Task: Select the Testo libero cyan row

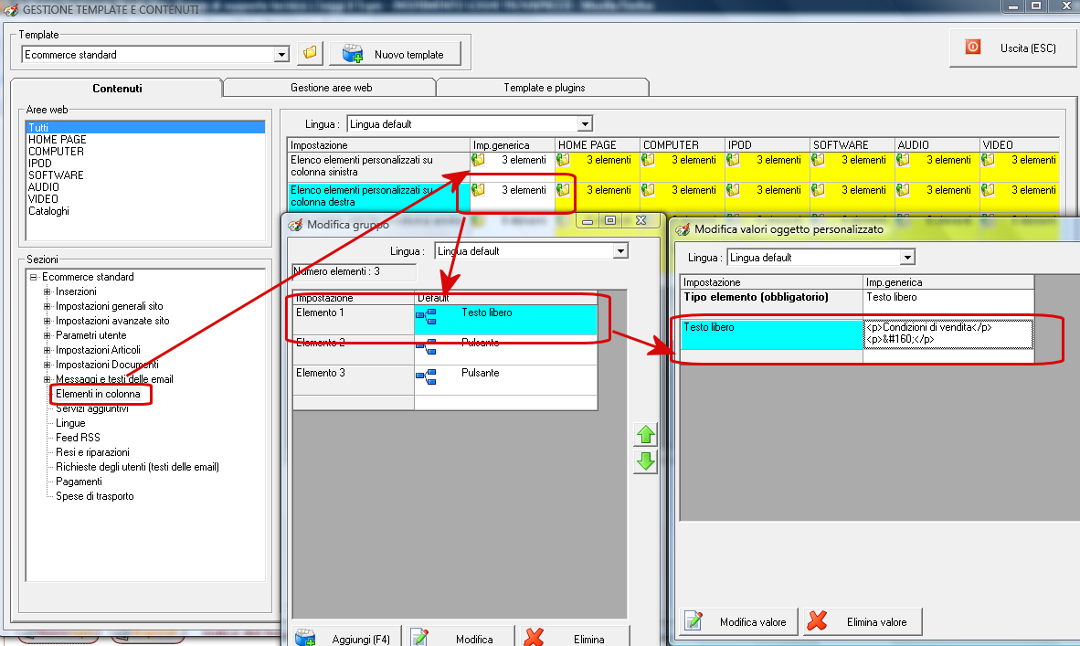Action: (x=771, y=334)
